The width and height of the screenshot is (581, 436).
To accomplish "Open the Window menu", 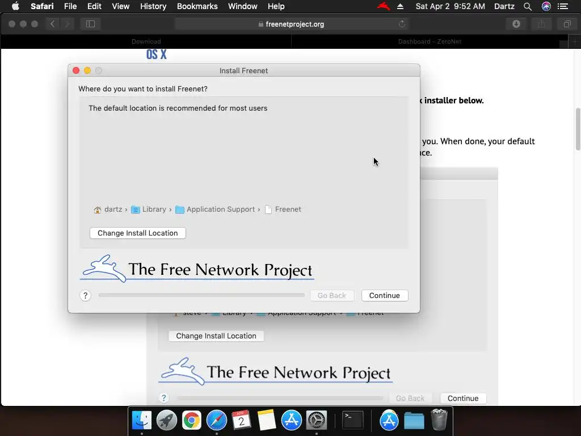I will point(242,6).
